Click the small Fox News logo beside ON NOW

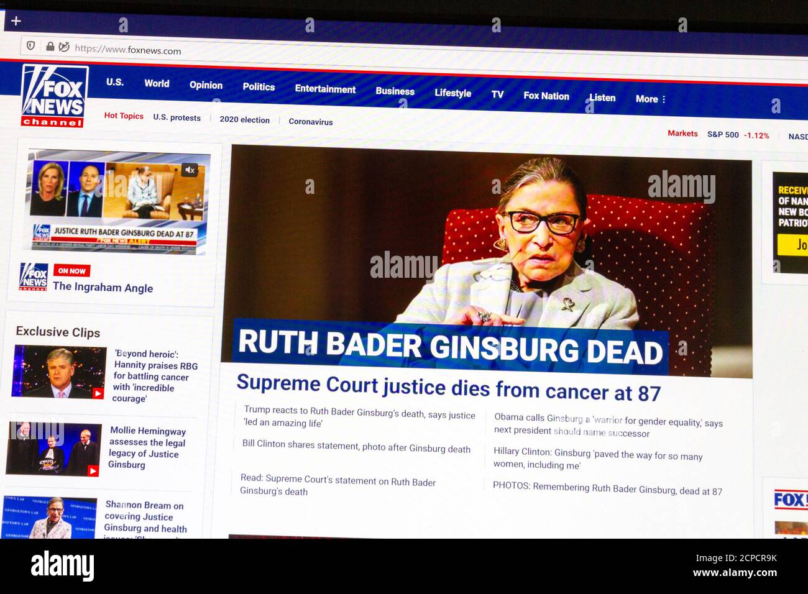tap(34, 276)
